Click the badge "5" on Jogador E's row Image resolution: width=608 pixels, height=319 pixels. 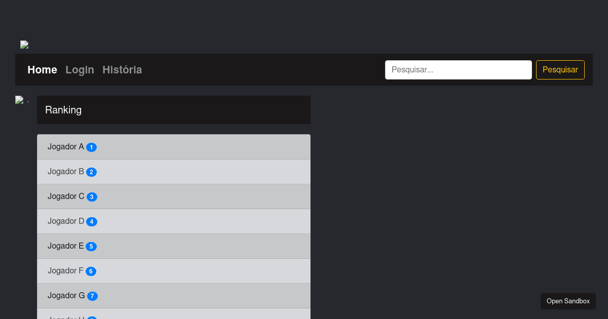(x=91, y=246)
